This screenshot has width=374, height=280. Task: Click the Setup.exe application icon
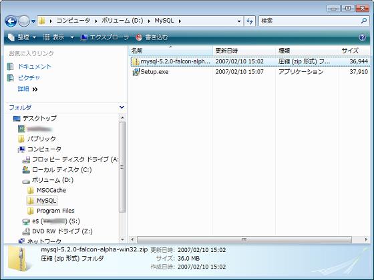pos(136,72)
